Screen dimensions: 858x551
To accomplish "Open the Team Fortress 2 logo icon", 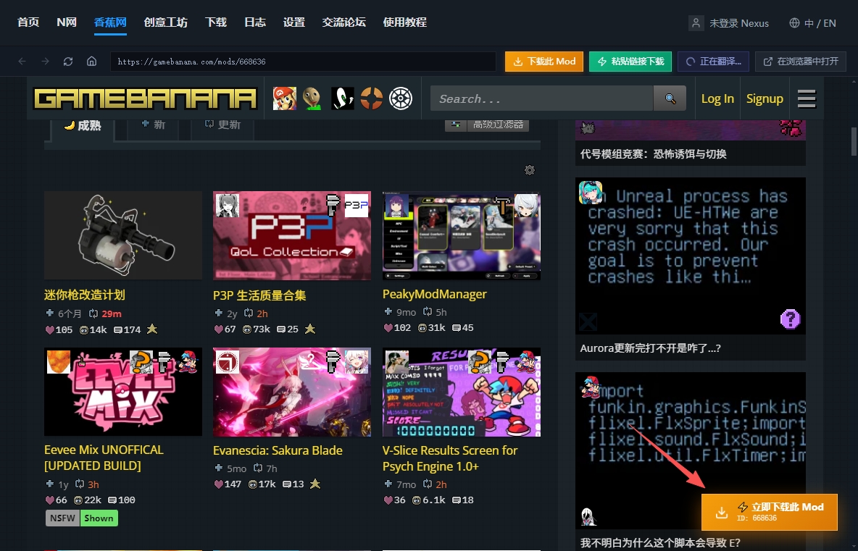I will 372,98.
